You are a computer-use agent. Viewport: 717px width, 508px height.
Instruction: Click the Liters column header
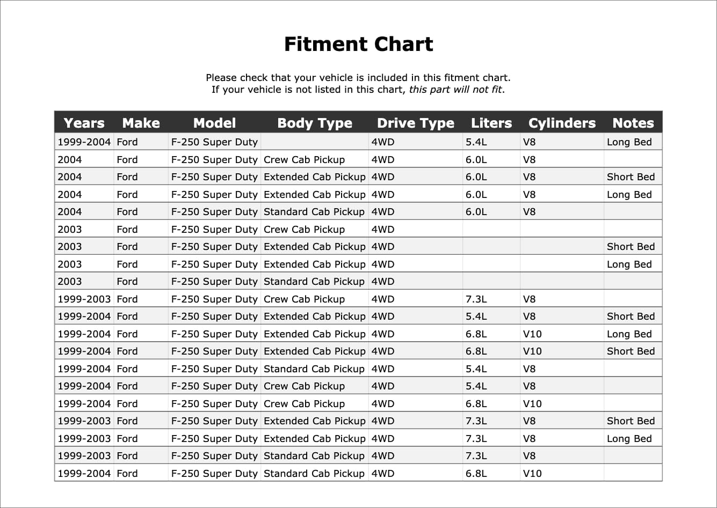click(491, 123)
